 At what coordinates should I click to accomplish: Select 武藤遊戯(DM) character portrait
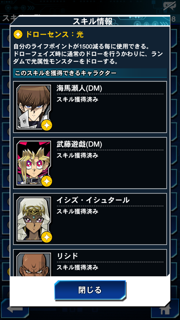(34, 163)
